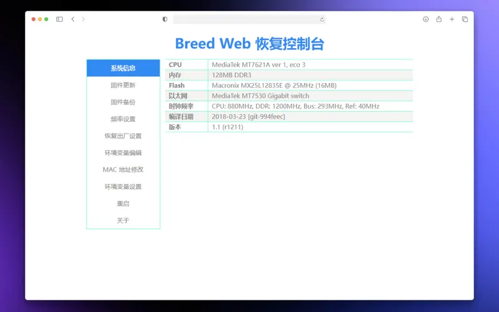Open the 关于 menu item
This screenshot has width=499, height=312.
123,220
